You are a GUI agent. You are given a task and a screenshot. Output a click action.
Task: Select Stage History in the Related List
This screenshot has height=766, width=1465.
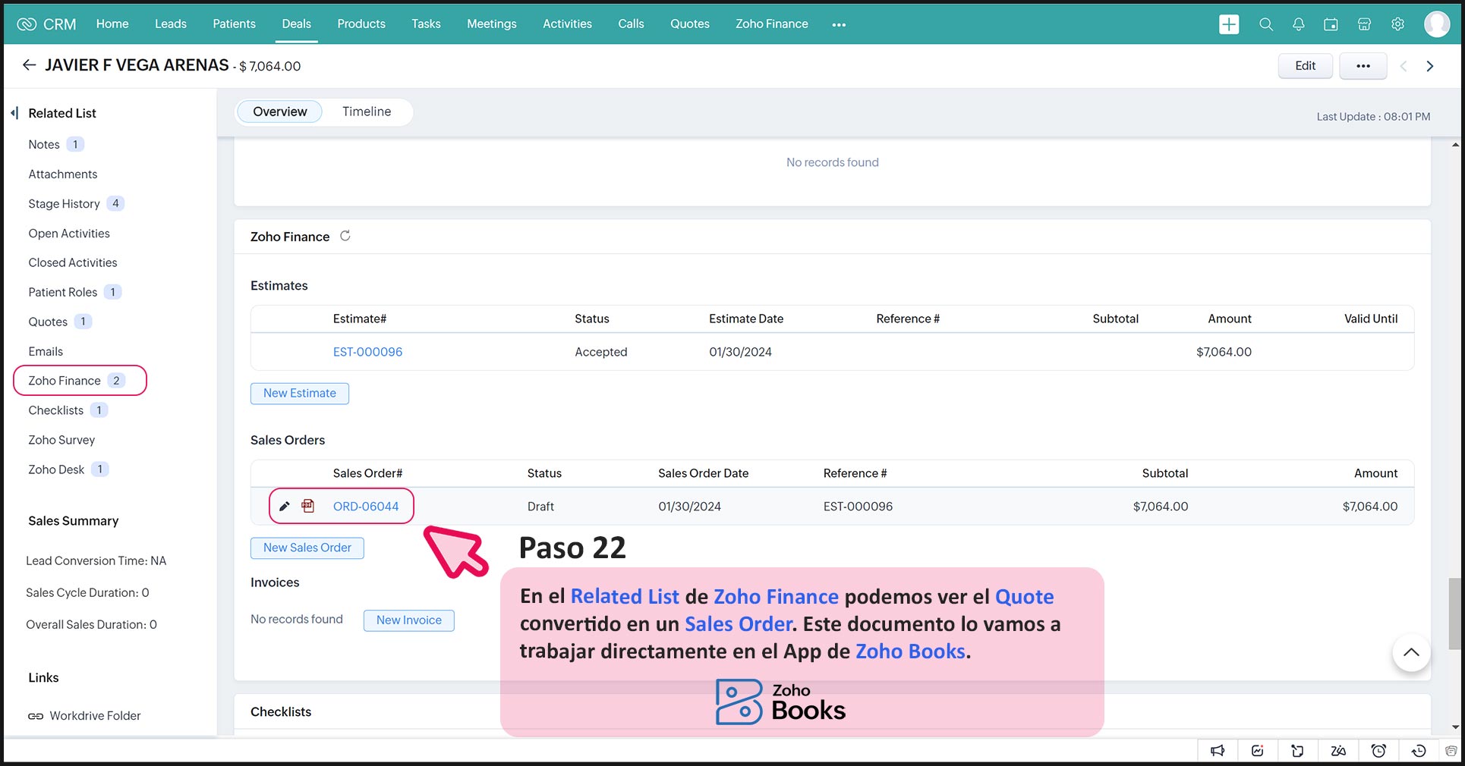point(64,204)
